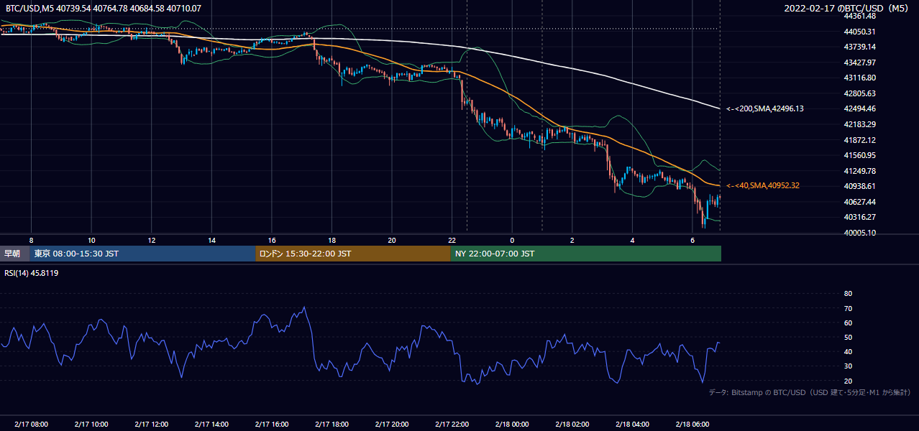Click price axis value 42805.63
This screenshot has width=919, height=431.
860,93
